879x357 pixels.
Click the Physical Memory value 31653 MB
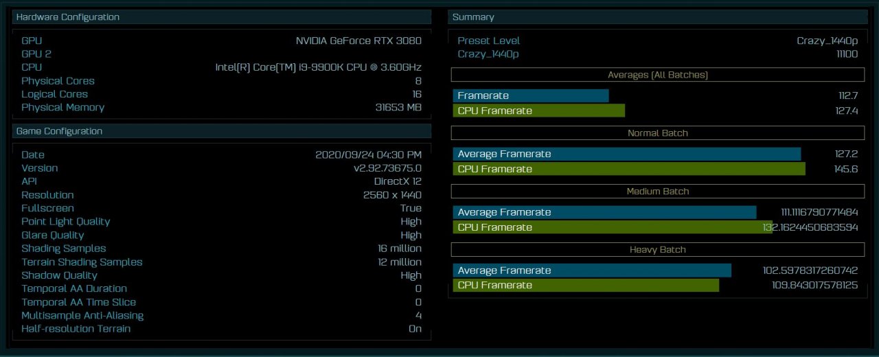(x=397, y=107)
